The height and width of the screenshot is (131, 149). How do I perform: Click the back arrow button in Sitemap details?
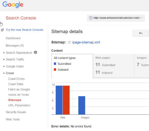(x=141, y=33)
